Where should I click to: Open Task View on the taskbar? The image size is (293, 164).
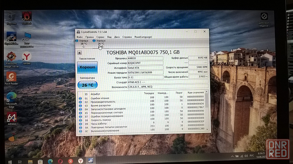coord(20,162)
